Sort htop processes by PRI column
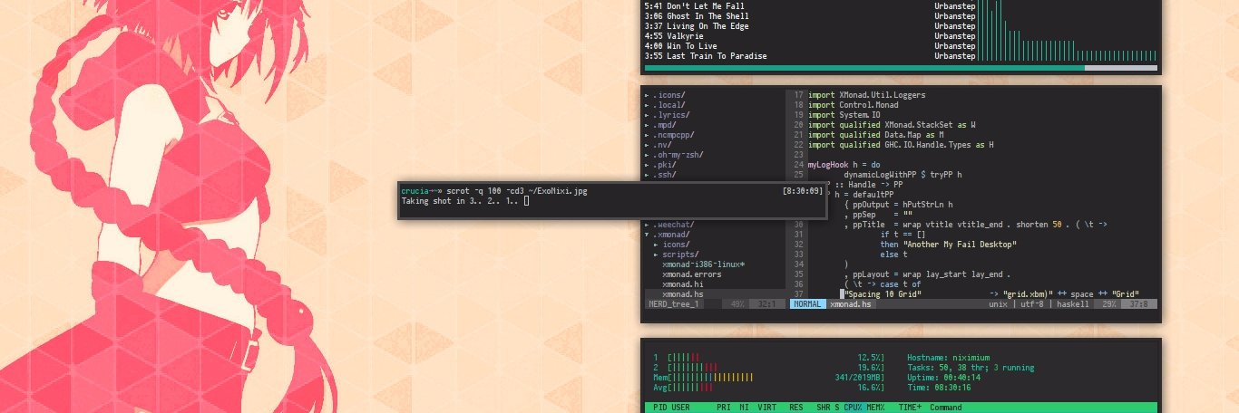This screenshot has width=1239, height=413. pyautogui.click(x=724, y=408)
